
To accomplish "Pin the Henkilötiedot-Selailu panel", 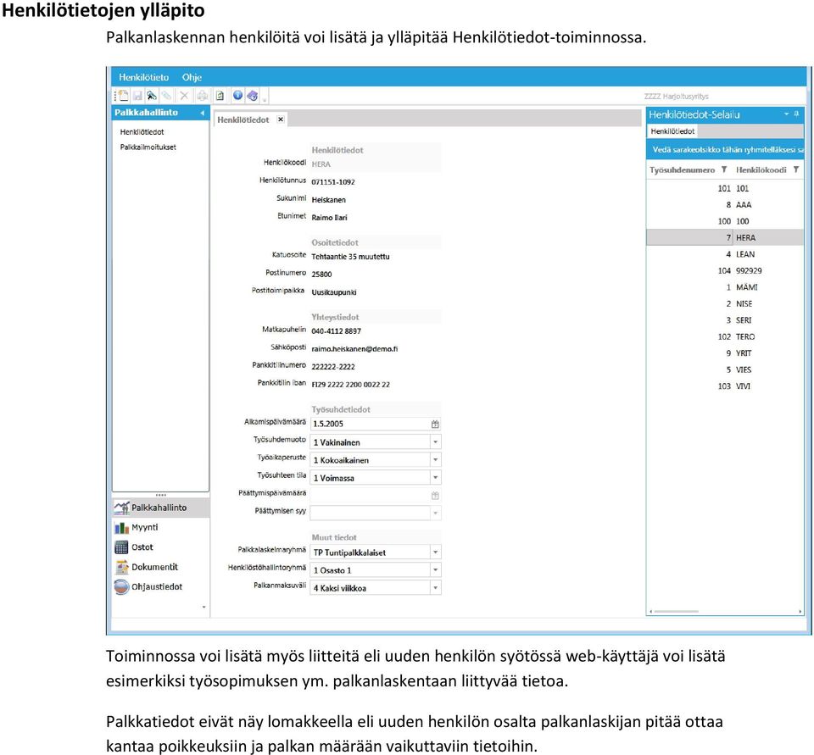I will [796, 114].
